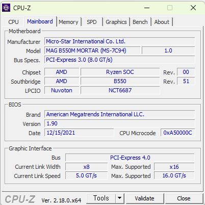This screenshot has width=205, height=205.
Task: Click the PCI-Express 4.0 graphic bus field
Action: tap(130, 158)
